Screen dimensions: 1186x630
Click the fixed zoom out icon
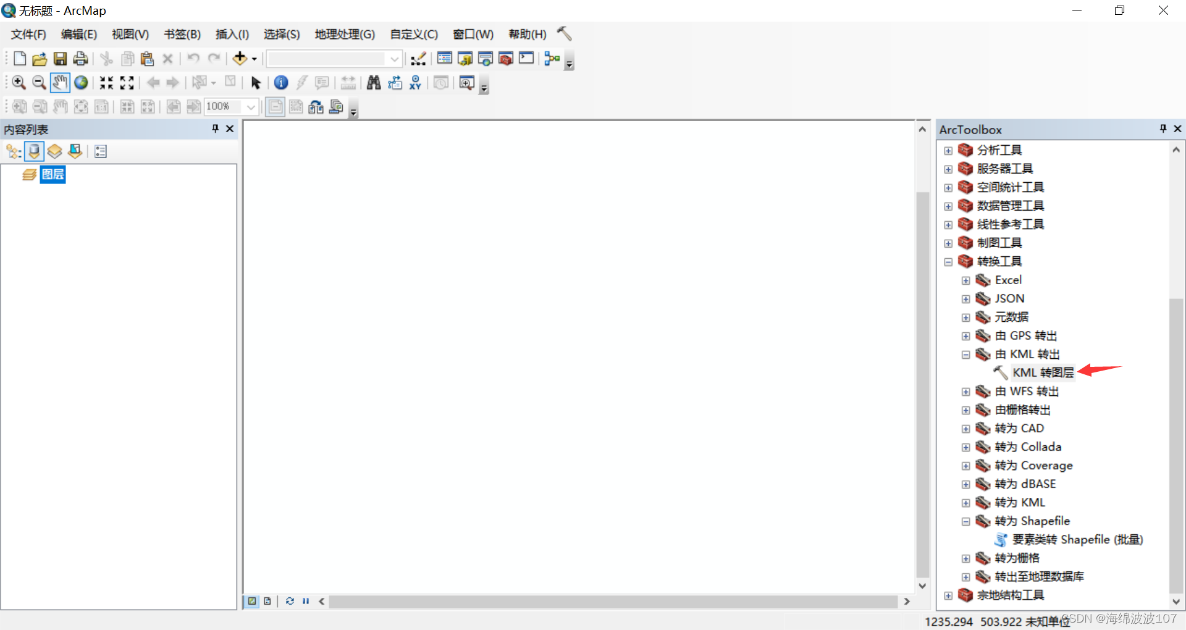click(x=127, y=83)
